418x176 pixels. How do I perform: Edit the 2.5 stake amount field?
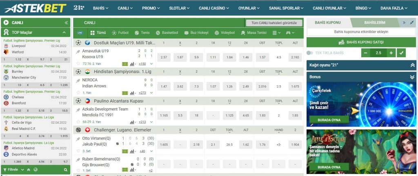(x=378, y=53)
